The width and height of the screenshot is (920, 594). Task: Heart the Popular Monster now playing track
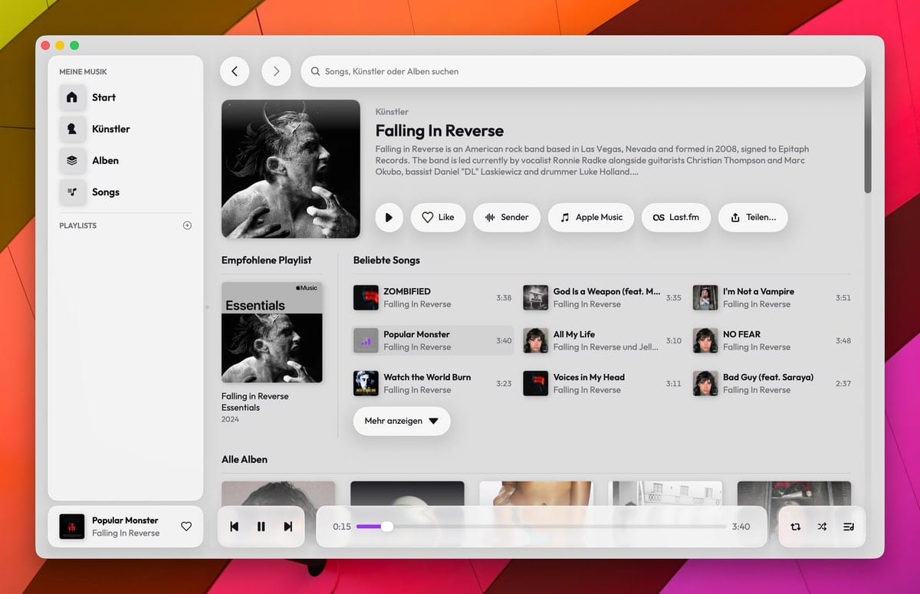click(x=186, y=527)
